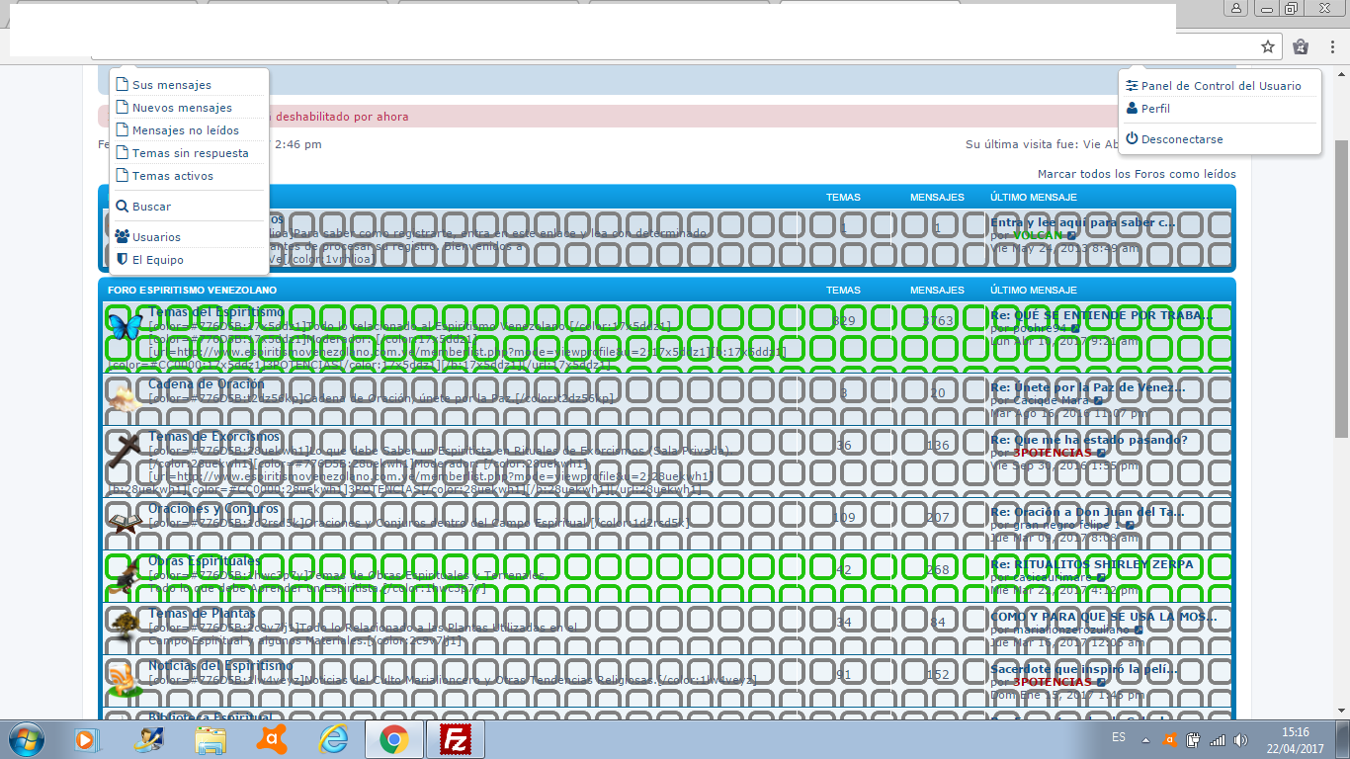Bookmark this page with the star icon
Image resolution: width=1350 pixels, height=759 pixels.
click(x=1268, y=46)
